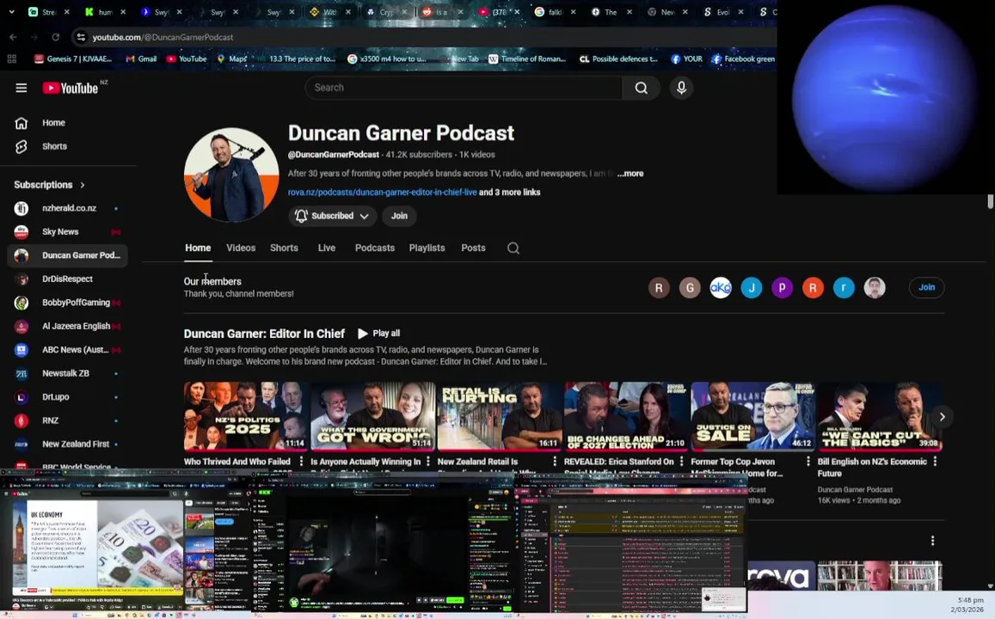Screen dimensions: 995x619
Task: Search within channel magnifier icon
Action: [x=513, y=248]
